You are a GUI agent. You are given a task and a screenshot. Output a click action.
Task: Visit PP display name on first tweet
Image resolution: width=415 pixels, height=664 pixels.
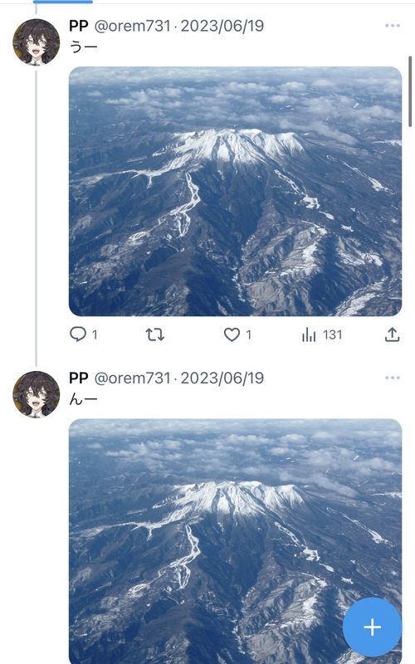(78, 26)
